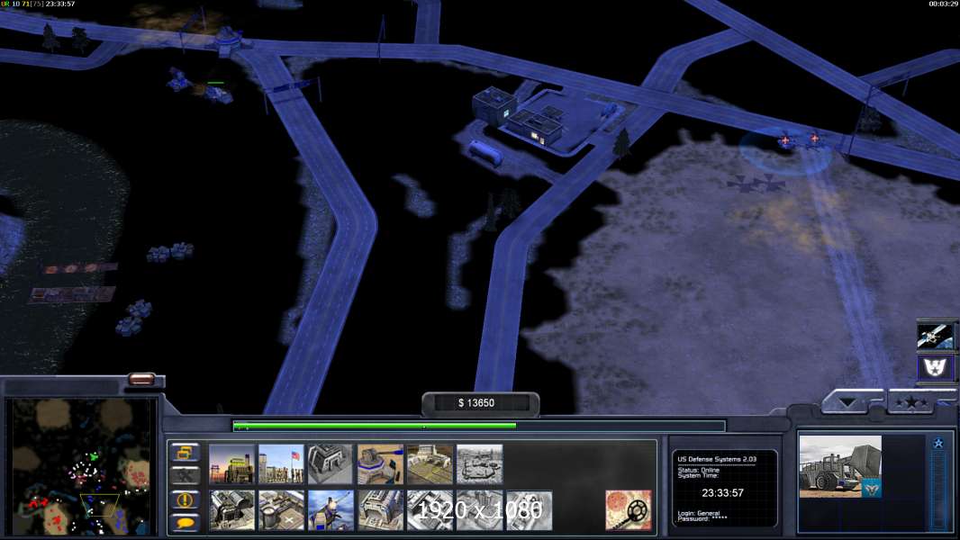Select the first building icon in bottom build row
The height and width of the screenshot is (540, 960).
(231, 510)
